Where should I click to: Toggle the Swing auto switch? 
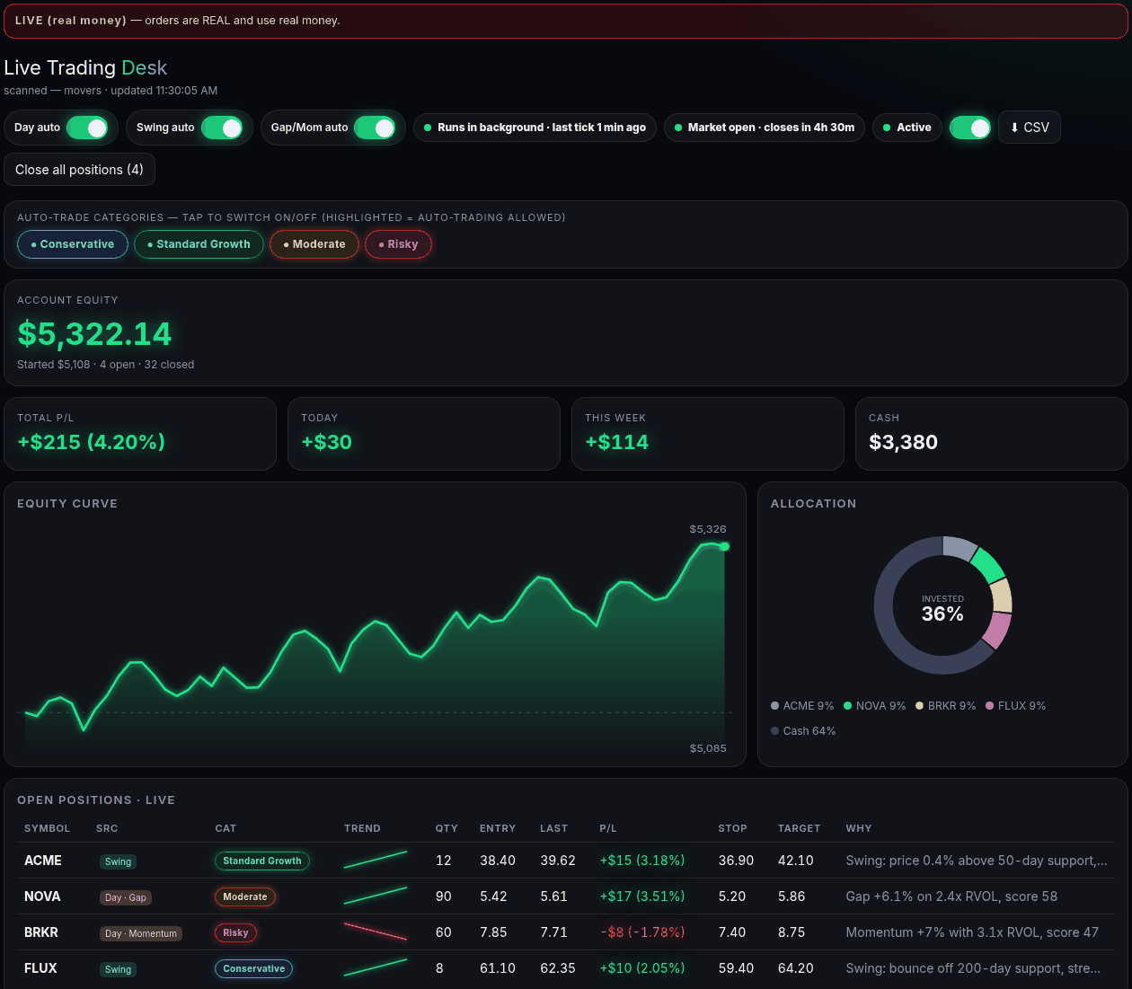[x=222, y=128]
